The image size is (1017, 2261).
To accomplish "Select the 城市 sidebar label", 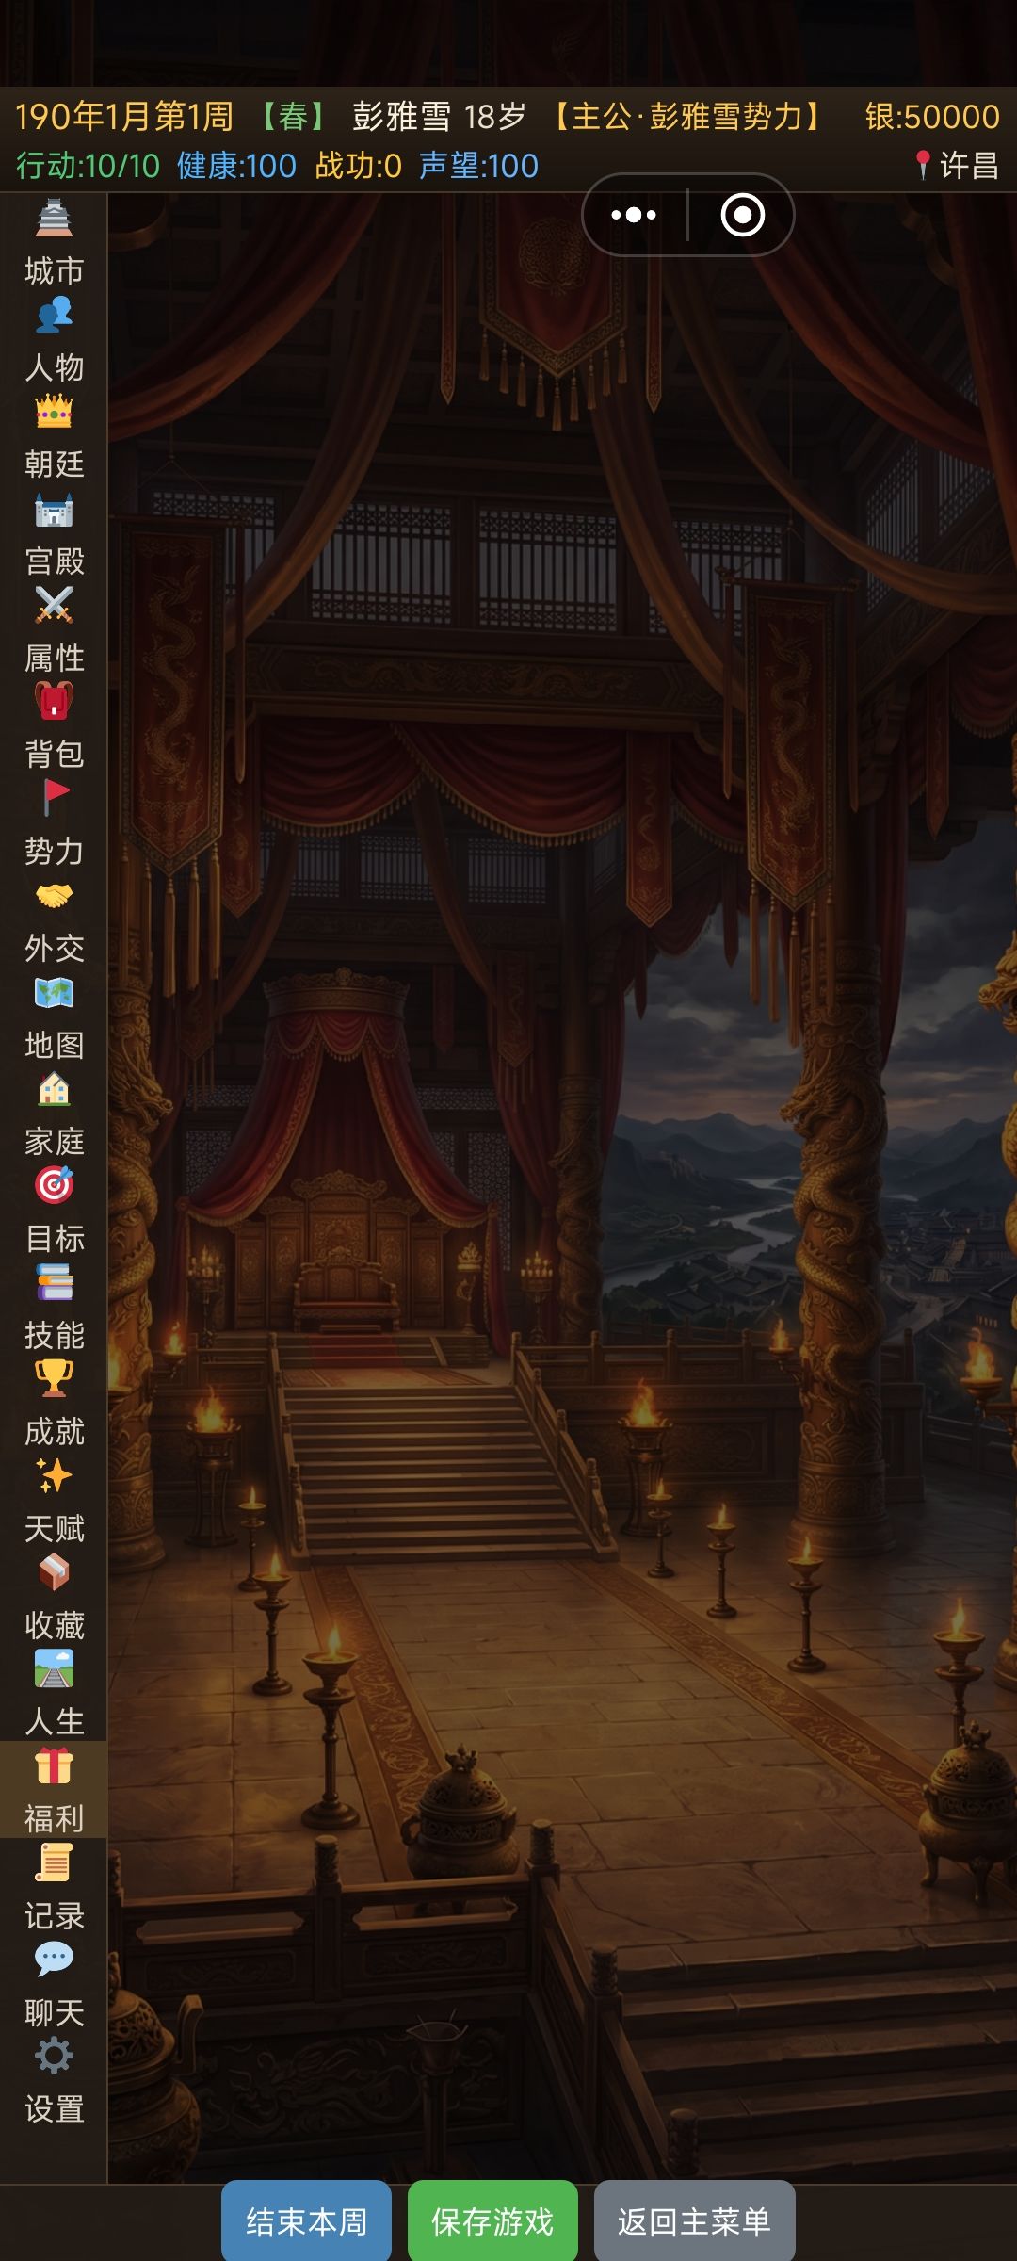I will (54, 271).
